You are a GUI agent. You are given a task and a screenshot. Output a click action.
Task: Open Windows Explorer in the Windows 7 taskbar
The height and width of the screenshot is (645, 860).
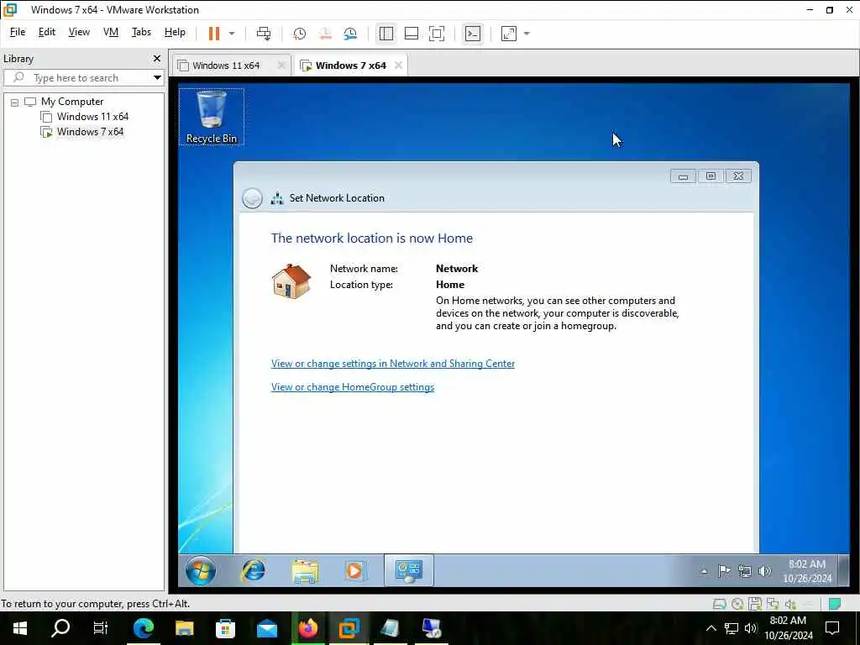coord(305,571)
